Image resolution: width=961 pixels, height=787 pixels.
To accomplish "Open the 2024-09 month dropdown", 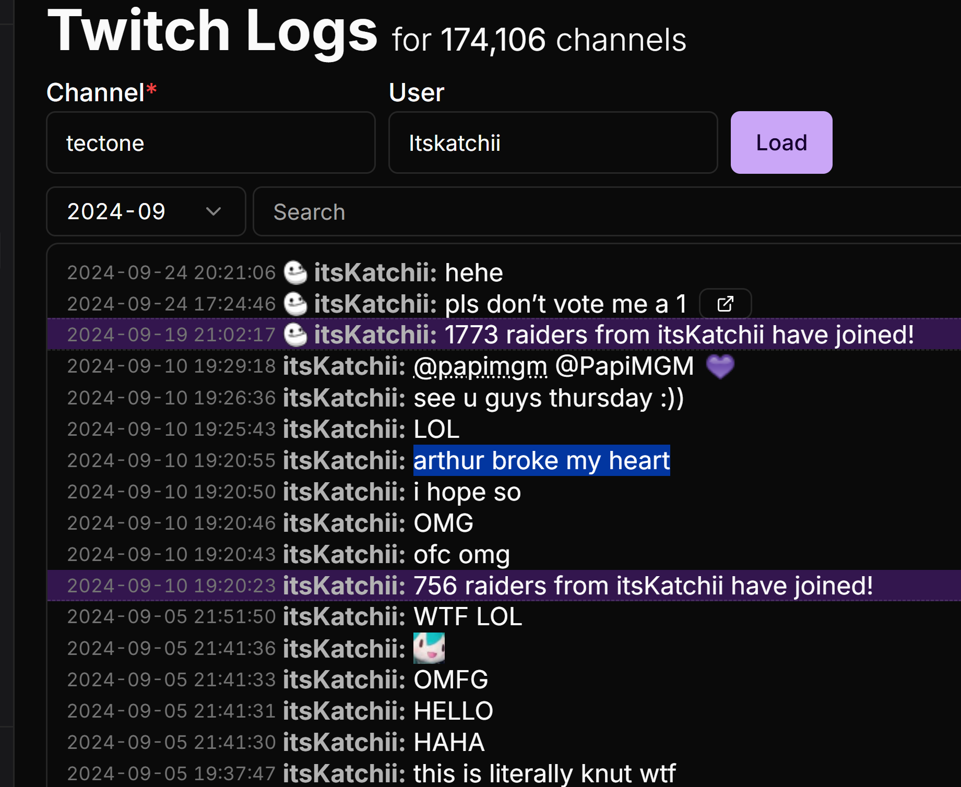I will click(146, 211).
